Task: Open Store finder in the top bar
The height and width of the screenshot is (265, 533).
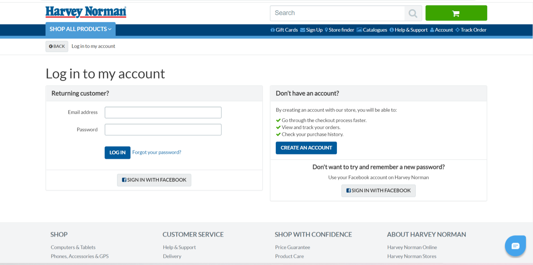Action: pyautogui.click(x=340, y=30)
